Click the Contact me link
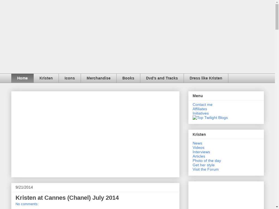The height and width of the screenshot is (209, 279). point(202,104)
